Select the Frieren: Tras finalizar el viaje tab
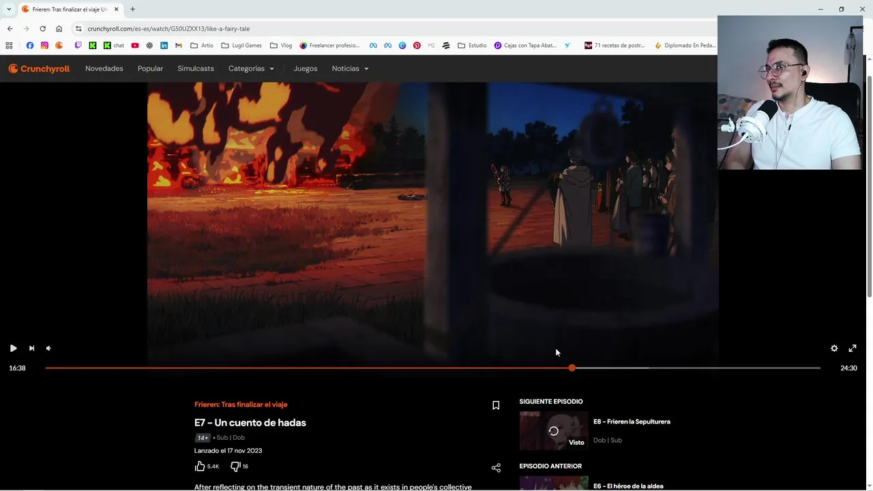Image resolution: width=873 pixels, height=491 pixels. (70, 10)
